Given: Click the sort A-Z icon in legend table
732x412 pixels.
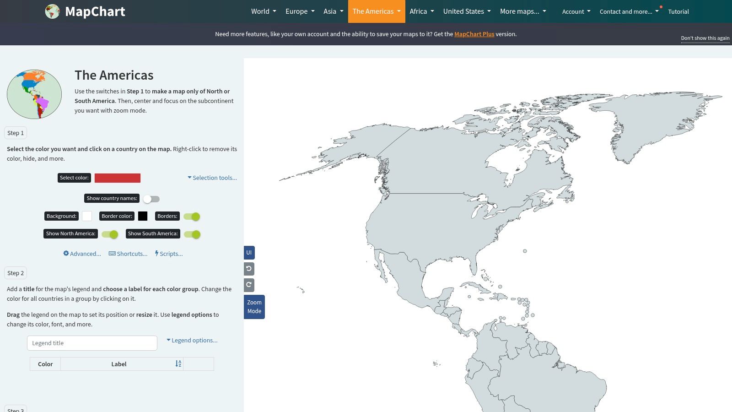Looking at the screenshot, I should pyautogui.click(x=178, y=364).
